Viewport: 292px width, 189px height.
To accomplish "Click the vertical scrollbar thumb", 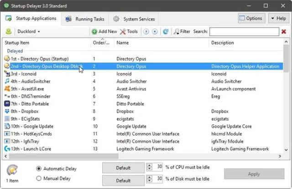I will click(x=286, y=58).
